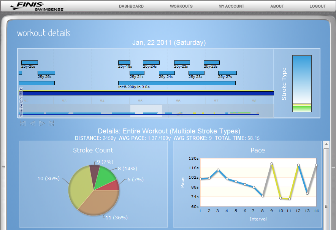Select the Int:6-200y in 3.04 interval bar

coord(177,83)
